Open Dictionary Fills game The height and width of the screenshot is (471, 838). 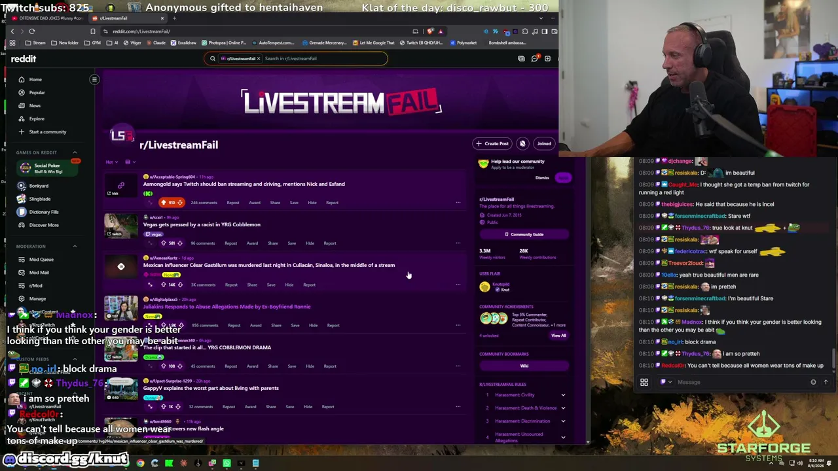(x=44, y=212)
